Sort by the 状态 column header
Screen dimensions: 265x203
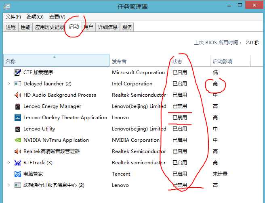click(190, 60)
